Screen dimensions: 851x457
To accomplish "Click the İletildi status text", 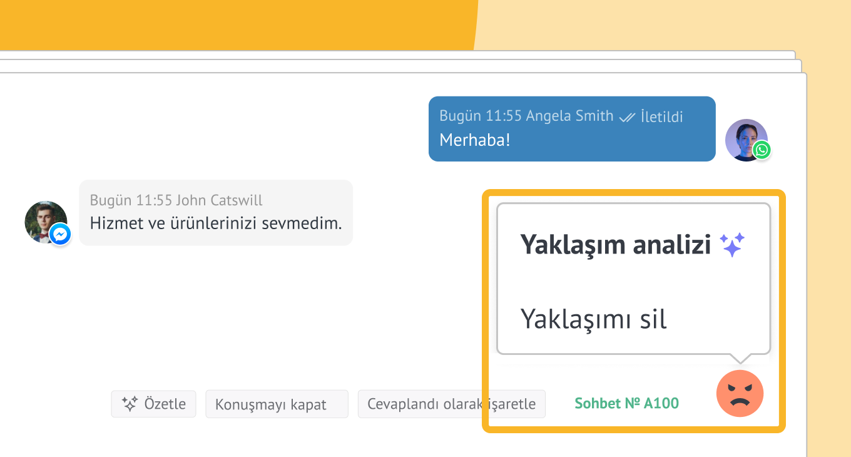I will [x=662, y=116].
